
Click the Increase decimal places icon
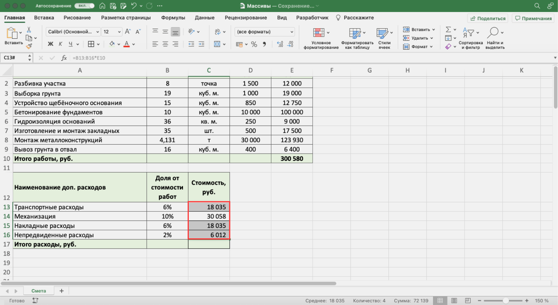(280, 44)
